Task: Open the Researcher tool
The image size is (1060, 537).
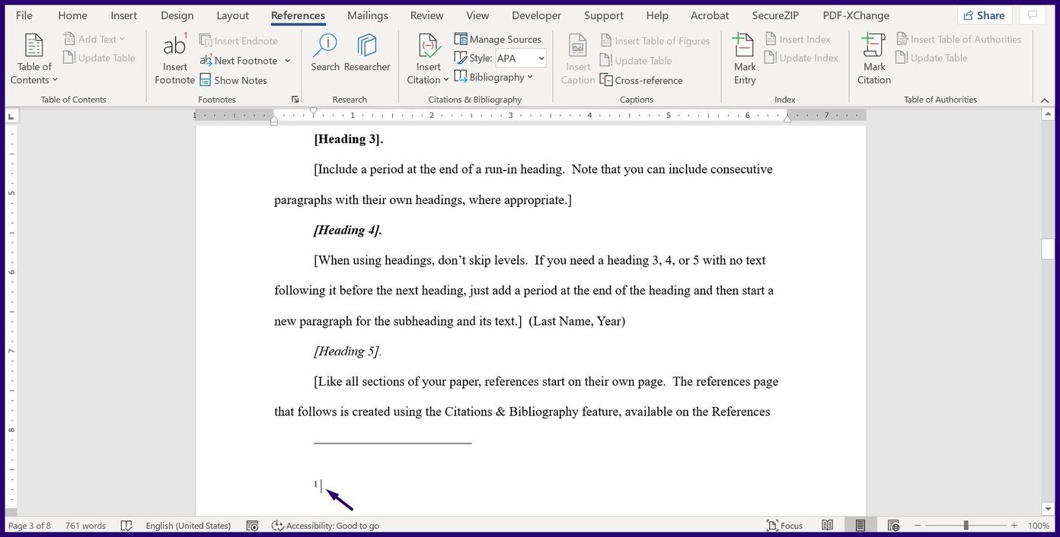Action: tap(367, 53)
